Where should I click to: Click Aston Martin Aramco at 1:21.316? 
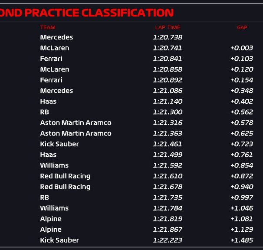[x=76, y=123]
